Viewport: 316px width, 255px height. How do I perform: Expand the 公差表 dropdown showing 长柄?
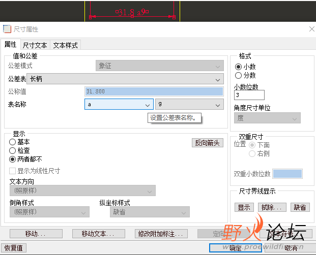coord(125,79)
